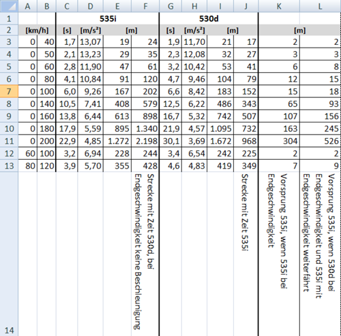
Task: Select the cell with value 1.095
Action: (x=220, y=129)
